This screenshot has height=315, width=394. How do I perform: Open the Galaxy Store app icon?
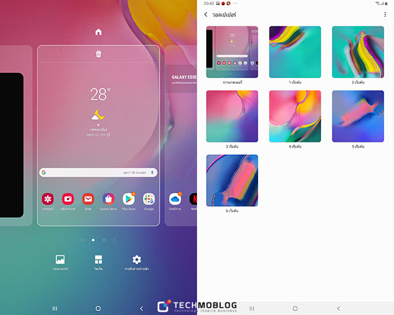(x=108, y=199)
